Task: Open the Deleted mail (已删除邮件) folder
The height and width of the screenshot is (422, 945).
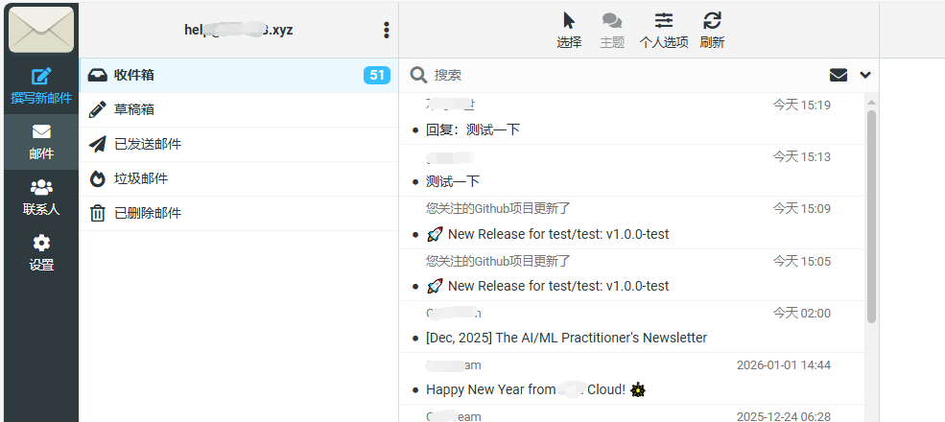Action: point(147,213)
